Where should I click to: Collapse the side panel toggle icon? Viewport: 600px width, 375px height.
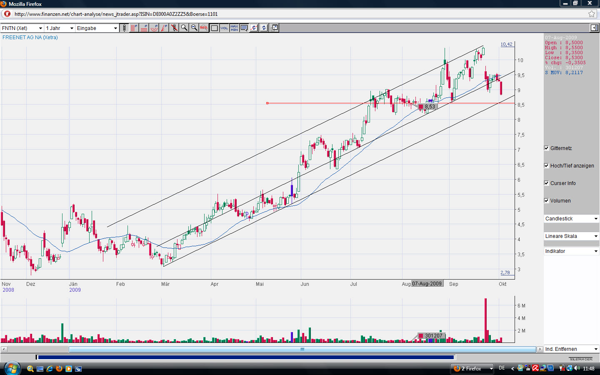[x=594, y=28]
